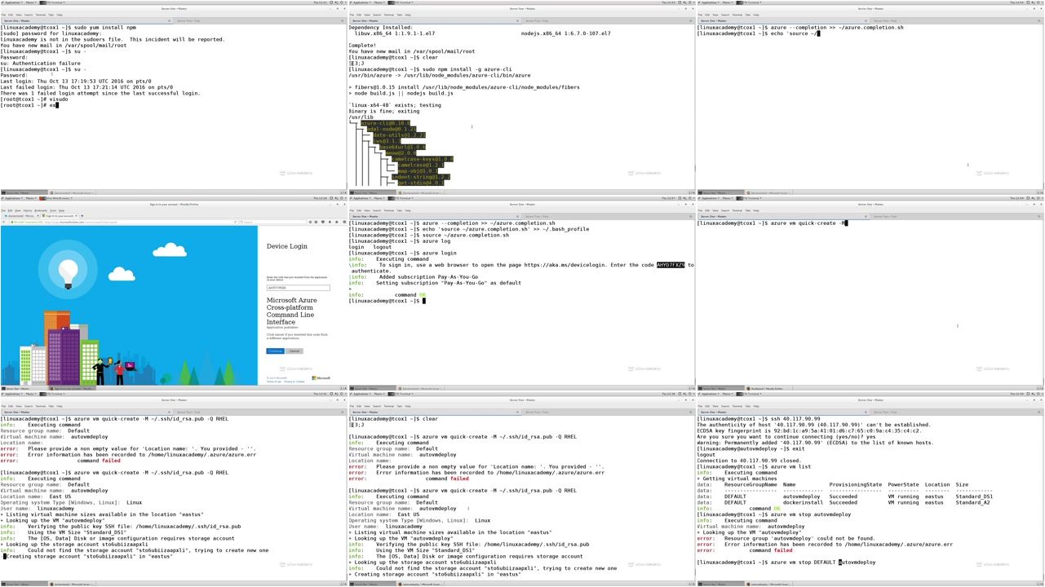Open Firefox Tools menu

(53, 210)
